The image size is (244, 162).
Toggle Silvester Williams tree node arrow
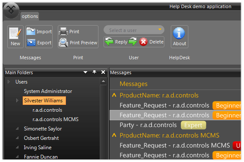click(17, 101)
